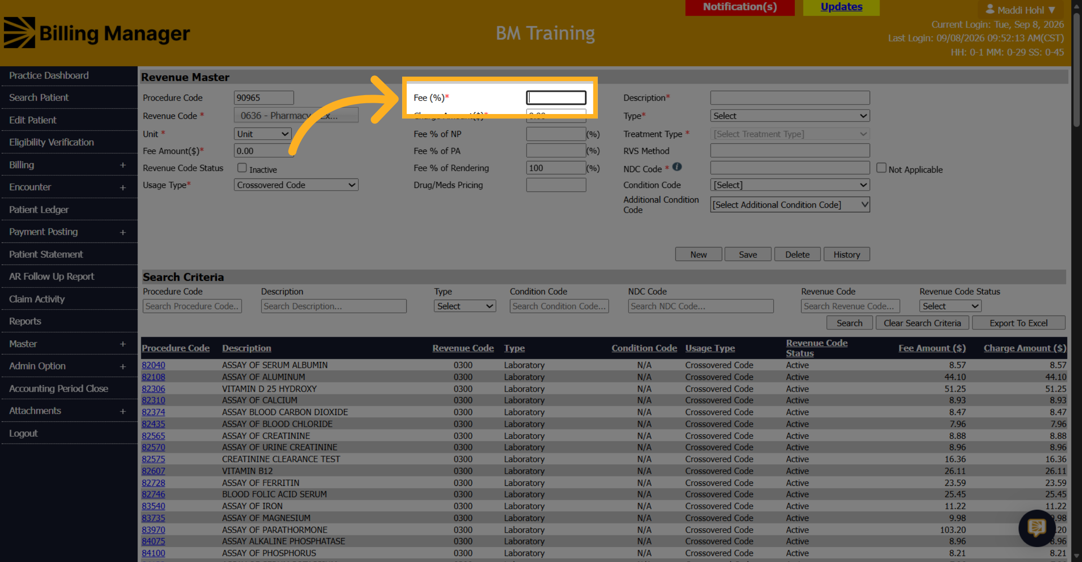
Task: Open the Condition Code dropdown
Action: pos(790,185)
